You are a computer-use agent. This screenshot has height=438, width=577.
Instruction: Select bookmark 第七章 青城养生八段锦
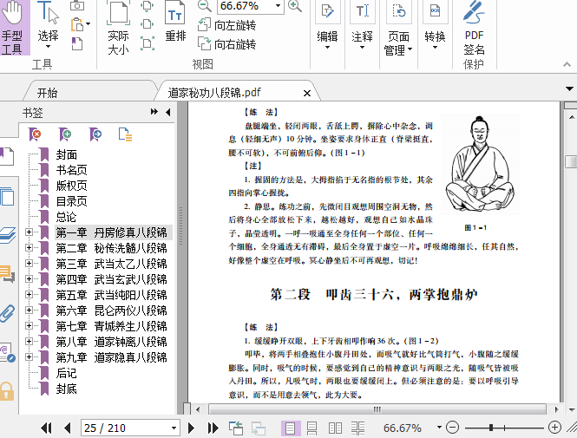112,326
